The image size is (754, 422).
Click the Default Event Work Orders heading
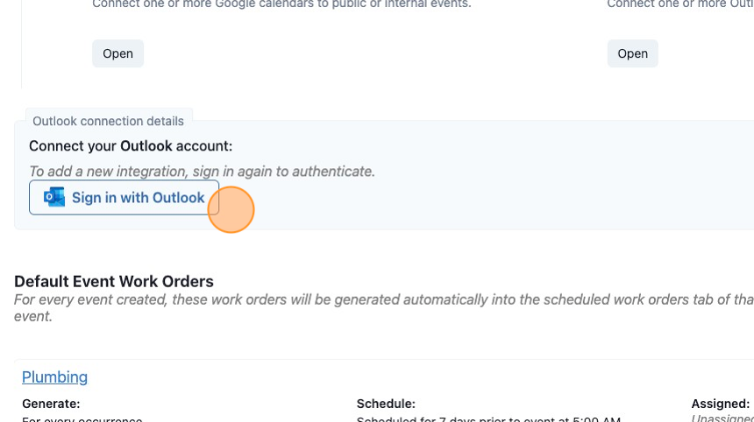point(114,281)
